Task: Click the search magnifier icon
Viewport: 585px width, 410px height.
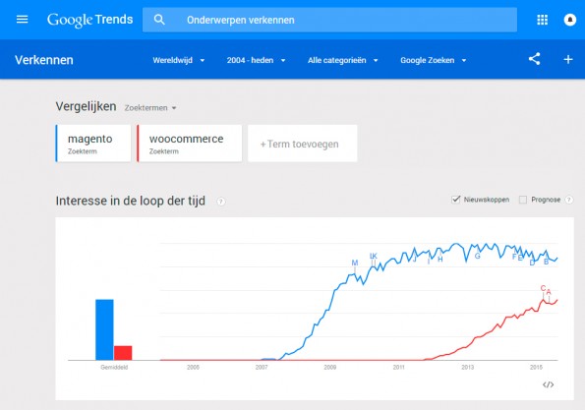Action: (x=159, y=20)
